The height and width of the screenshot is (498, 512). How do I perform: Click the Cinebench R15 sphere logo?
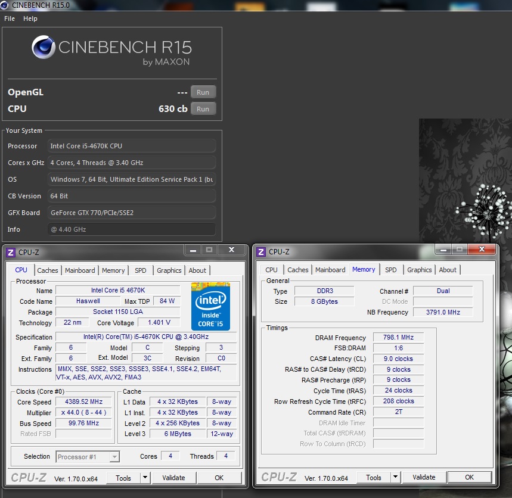coord(43,46)
